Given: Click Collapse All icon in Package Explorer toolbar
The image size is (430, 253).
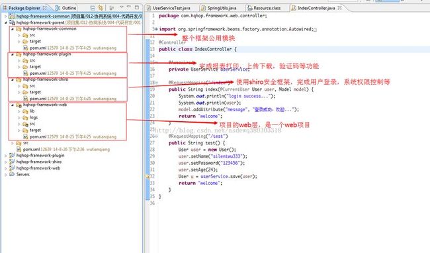Looking at the screenshot, I should tap(93, 8).
